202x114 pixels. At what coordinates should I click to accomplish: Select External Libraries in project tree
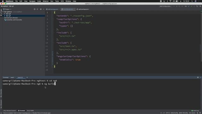[x=12, y=18]
